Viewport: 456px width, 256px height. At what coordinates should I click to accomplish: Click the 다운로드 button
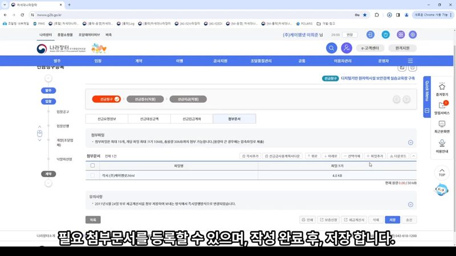click(x=398, y=156)
